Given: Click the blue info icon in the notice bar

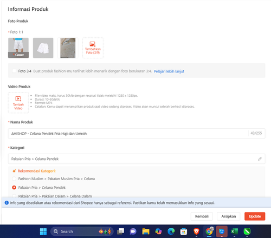Looking at the screenshot, I should tap(7, 203).
